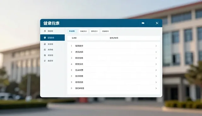
Task: Expand list row numbered 1 via its chevron
Action: pyautogui.click(x=156, y=46)
